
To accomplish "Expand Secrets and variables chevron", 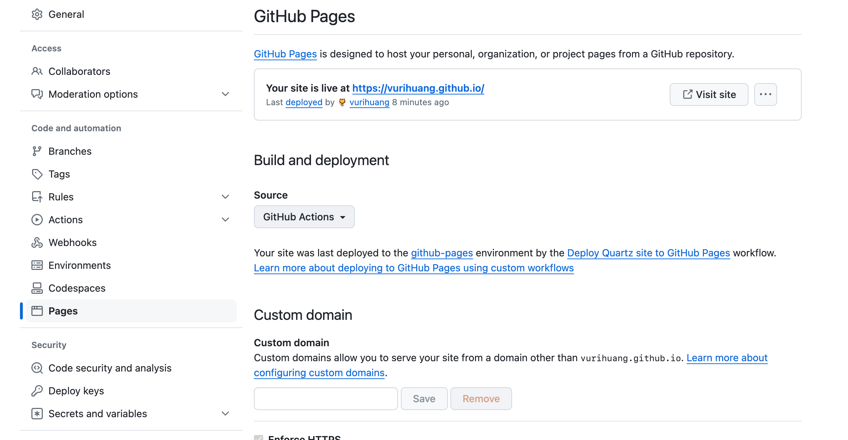I will [225, 414].
